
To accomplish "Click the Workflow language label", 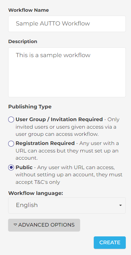I will tap(36, 193).
